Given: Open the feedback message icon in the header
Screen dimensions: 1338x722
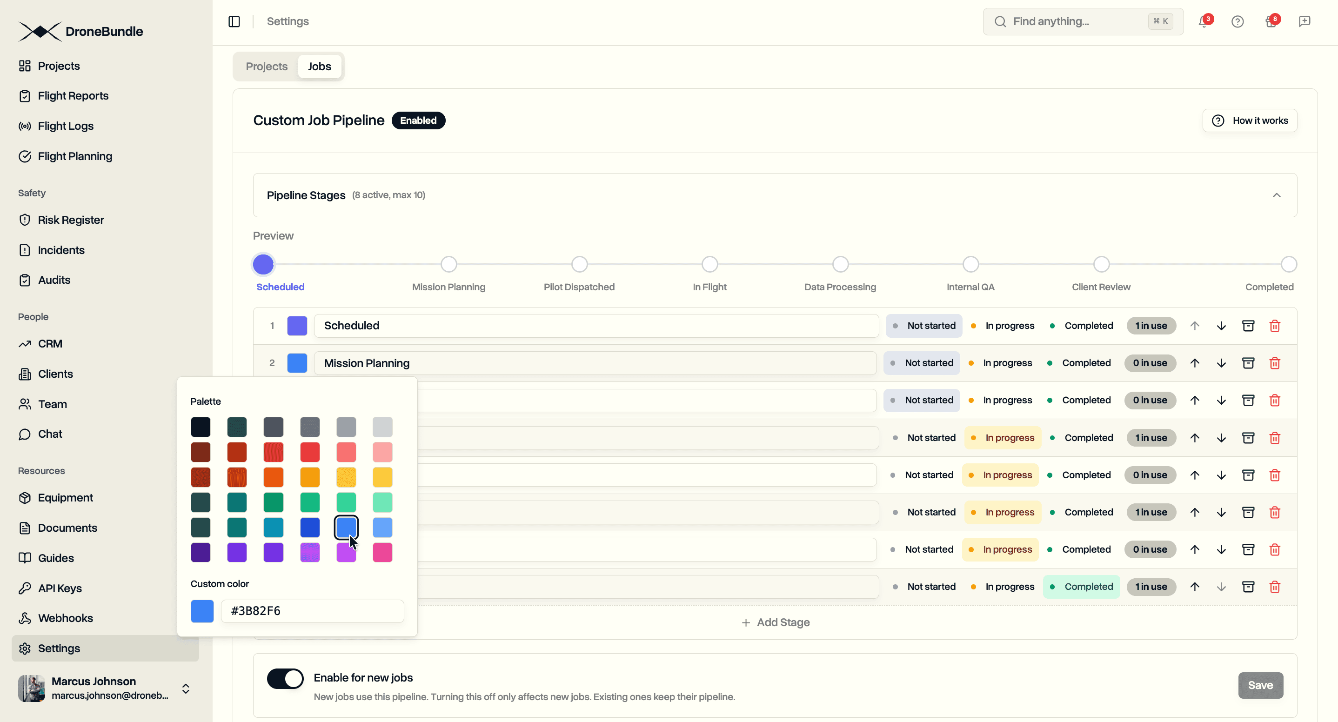Looking at the screenshot, I should (1305, 21).
